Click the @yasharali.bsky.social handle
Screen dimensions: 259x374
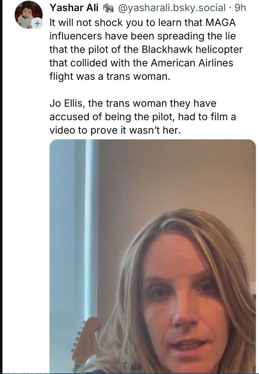pos(172,8)
